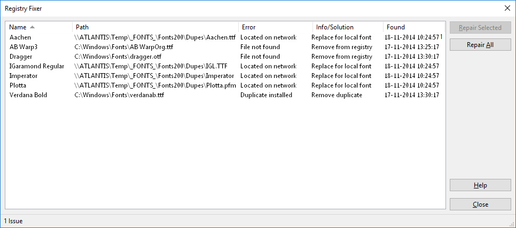Image resolution: width=516 pixels, height=228 pixels.
Task: Click the Remove duplicate solution cell
Action: tap(337, 95)
